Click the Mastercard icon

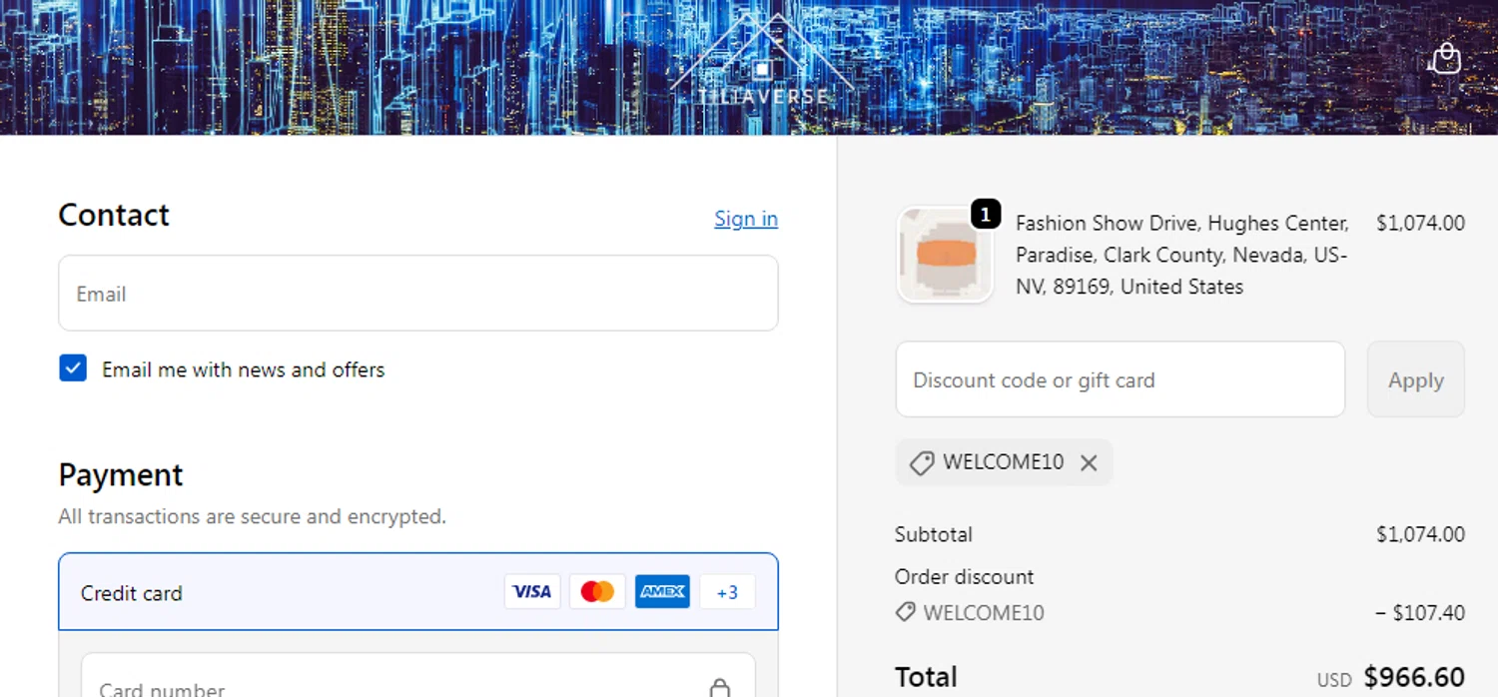coord(597,592)
